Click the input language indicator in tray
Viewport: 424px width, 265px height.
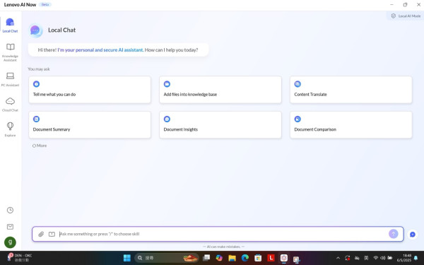pos(366,258)
